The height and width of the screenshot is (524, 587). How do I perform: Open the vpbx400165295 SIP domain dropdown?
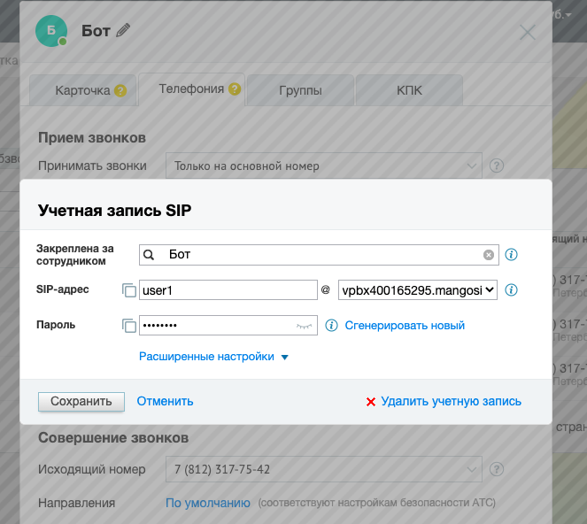point(417,289)
